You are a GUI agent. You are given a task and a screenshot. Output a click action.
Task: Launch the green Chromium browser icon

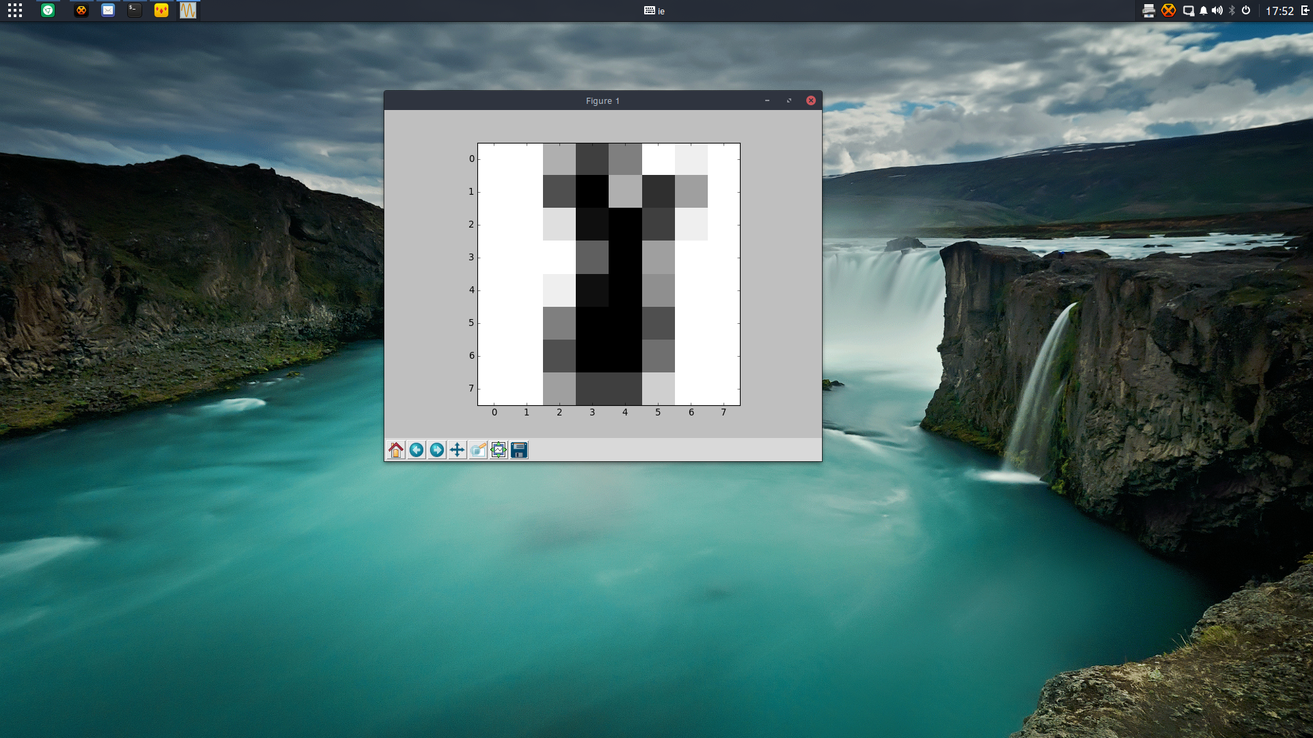pos(48,10)
